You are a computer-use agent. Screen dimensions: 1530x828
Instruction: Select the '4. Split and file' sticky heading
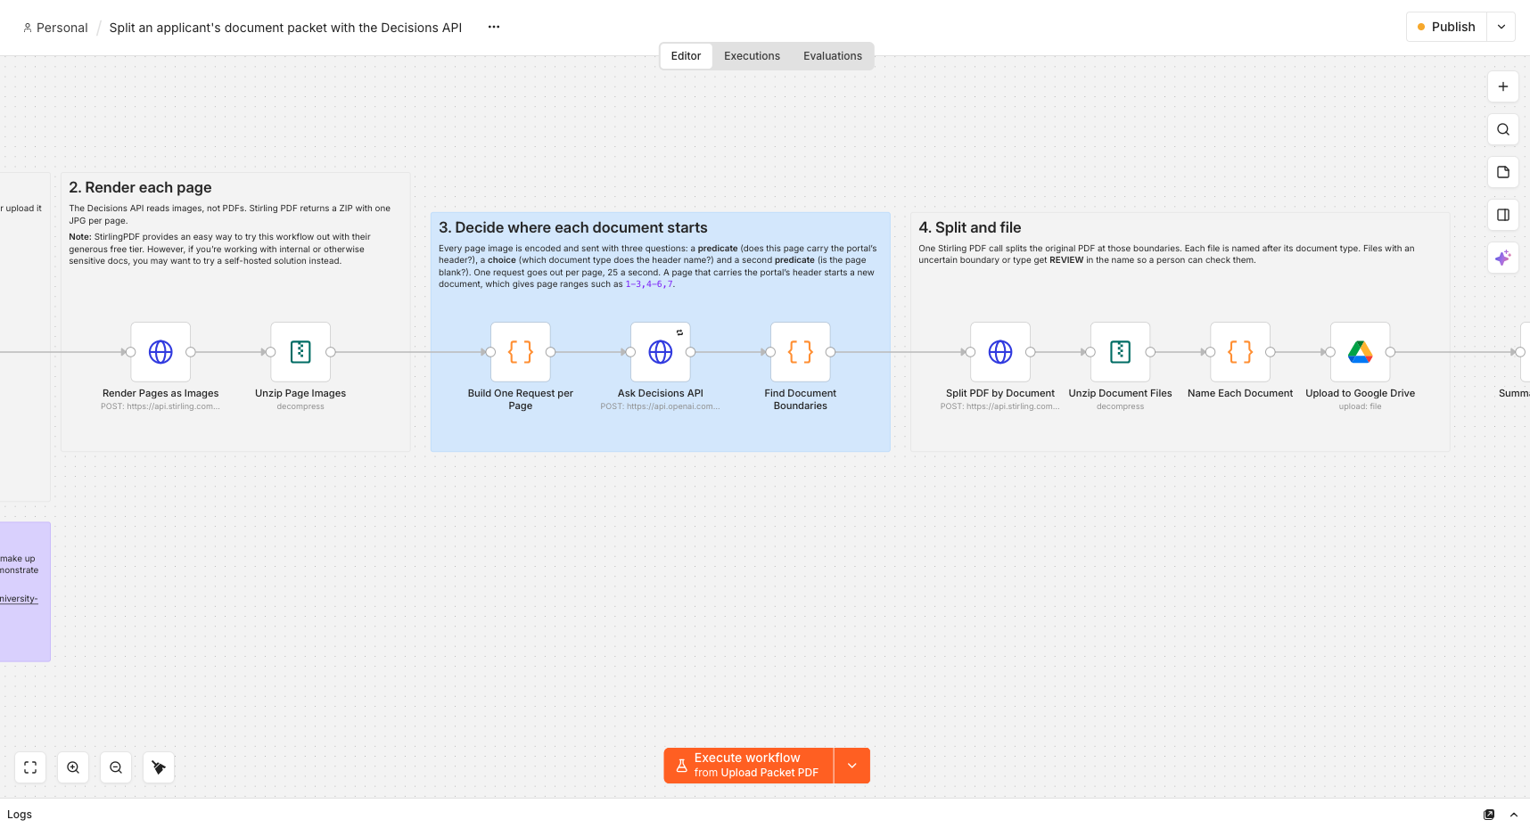click(x=970, y=227)
